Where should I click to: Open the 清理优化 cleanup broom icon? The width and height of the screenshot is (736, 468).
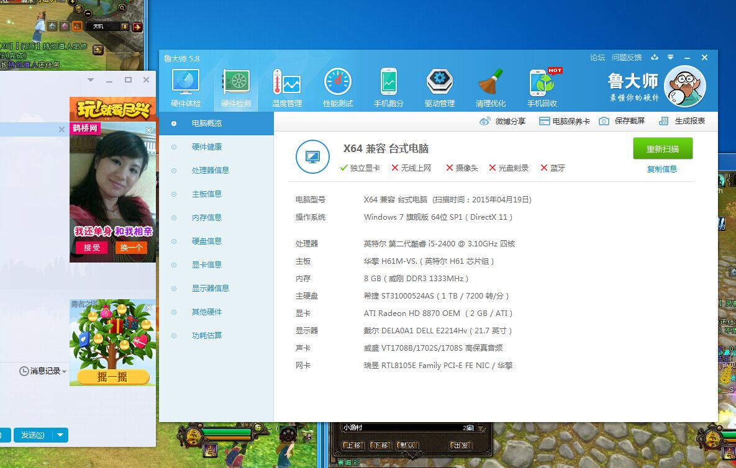pos(491,89)
